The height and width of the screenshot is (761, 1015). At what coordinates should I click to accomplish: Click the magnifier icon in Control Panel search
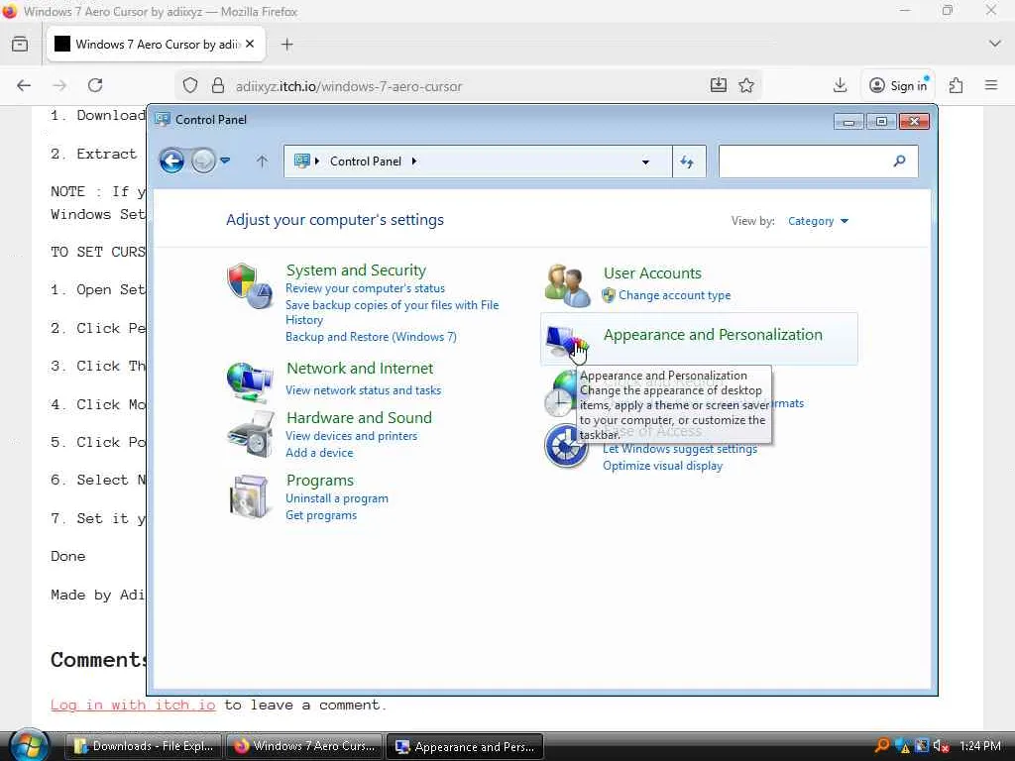(899, 161)
